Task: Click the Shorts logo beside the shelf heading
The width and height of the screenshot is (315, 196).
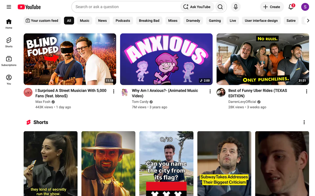Action: click(29, 122)
